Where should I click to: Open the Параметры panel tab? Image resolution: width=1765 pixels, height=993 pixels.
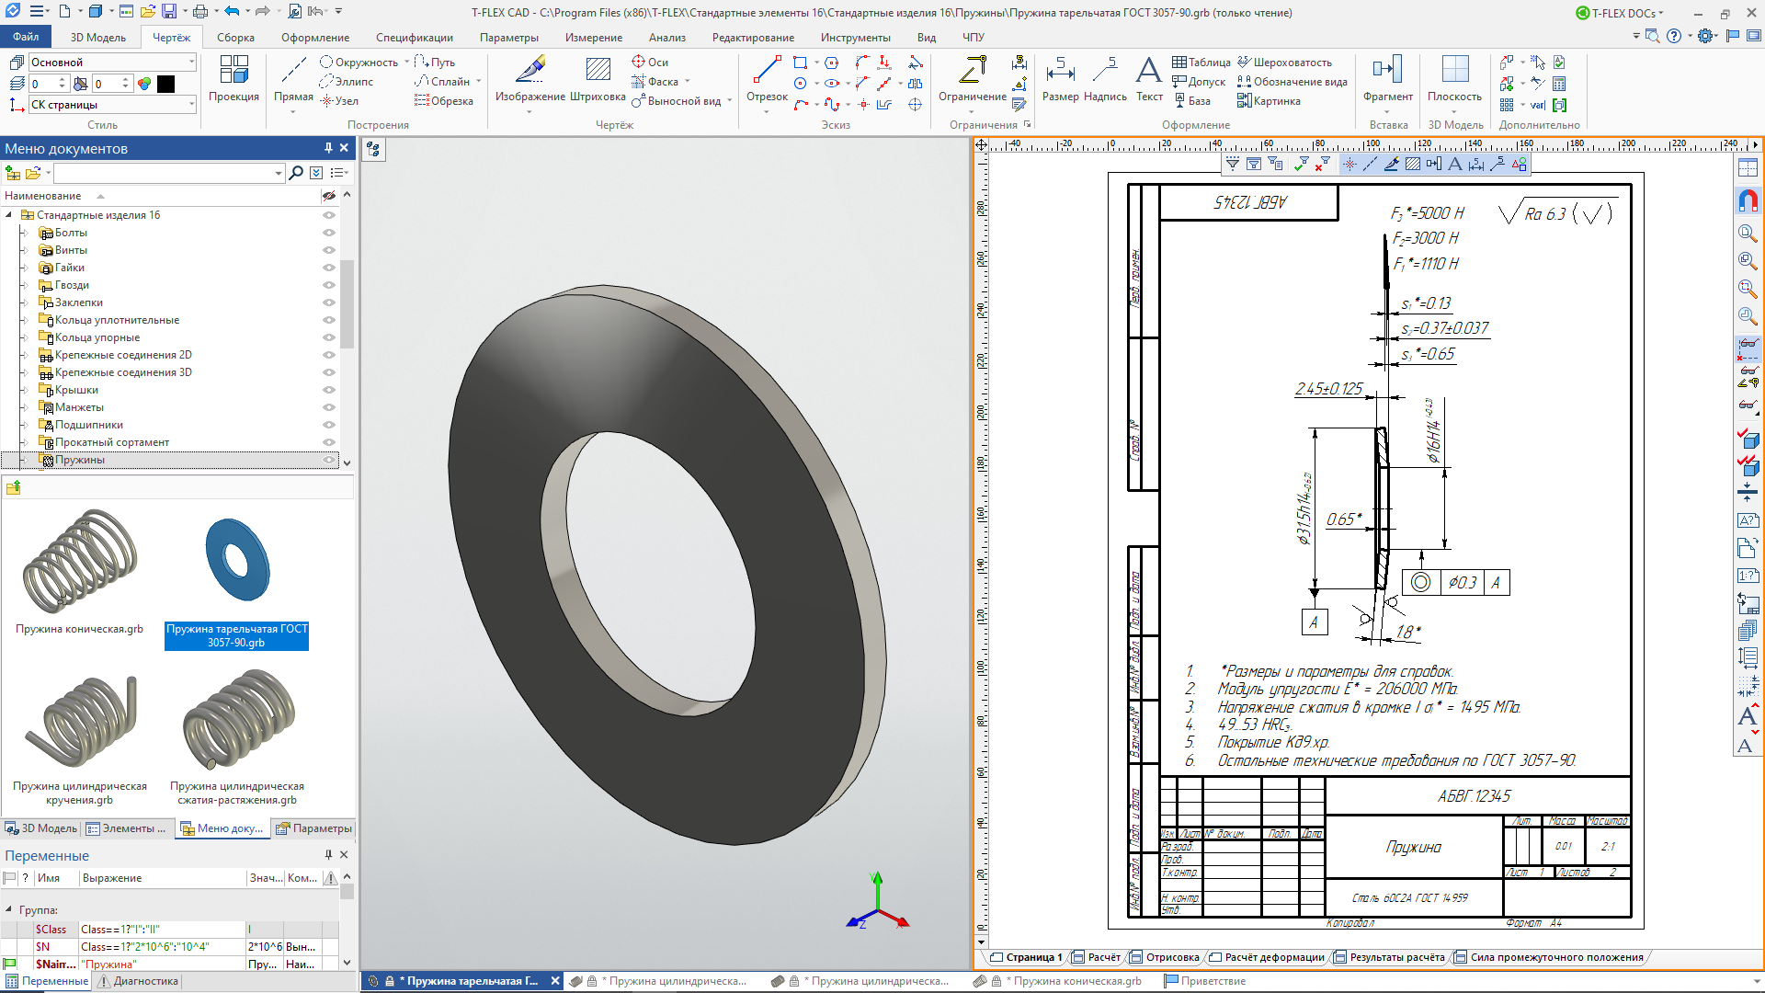pos(313,828)
